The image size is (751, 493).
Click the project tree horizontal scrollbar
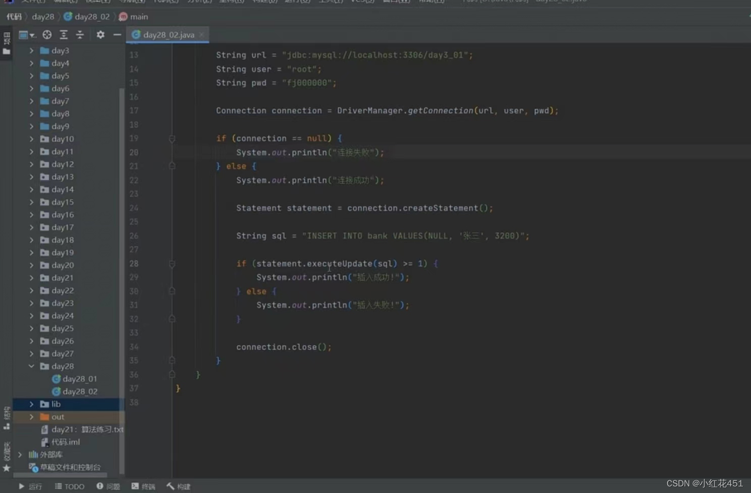coord(60,475)
